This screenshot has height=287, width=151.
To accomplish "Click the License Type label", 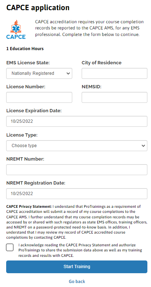I will pos(22,135).
